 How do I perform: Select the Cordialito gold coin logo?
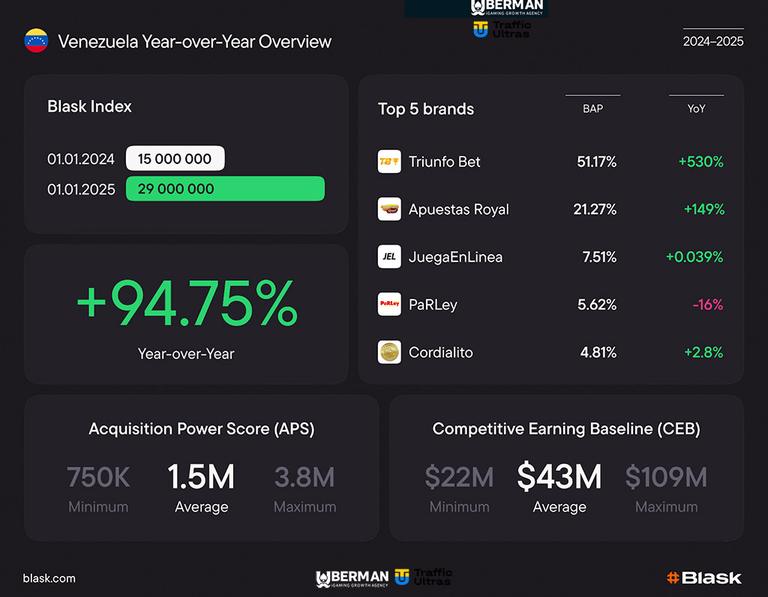[389, 352]
